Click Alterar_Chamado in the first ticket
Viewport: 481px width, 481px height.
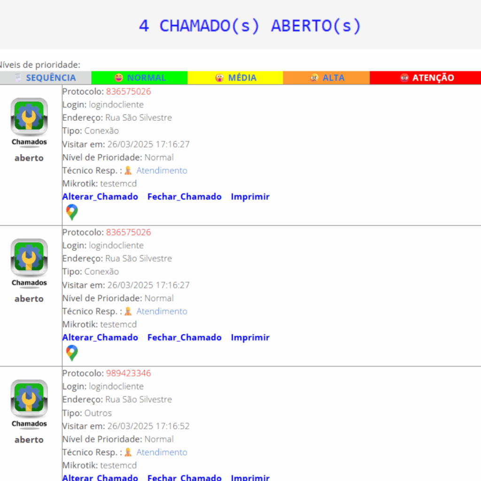(100, 197)
